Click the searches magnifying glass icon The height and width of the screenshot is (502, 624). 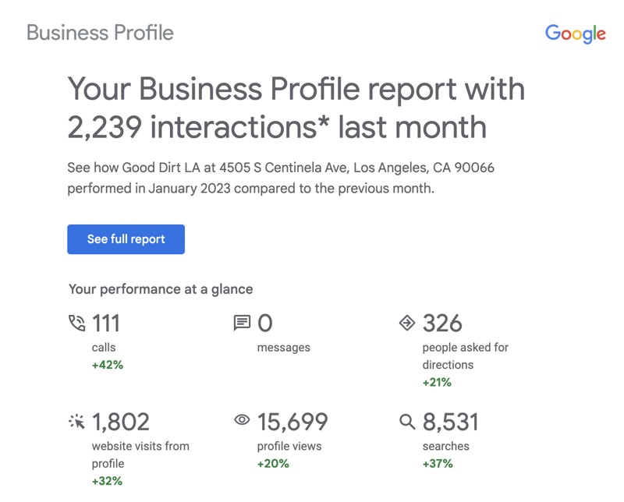pyautogui.click(x=407, y=422)
